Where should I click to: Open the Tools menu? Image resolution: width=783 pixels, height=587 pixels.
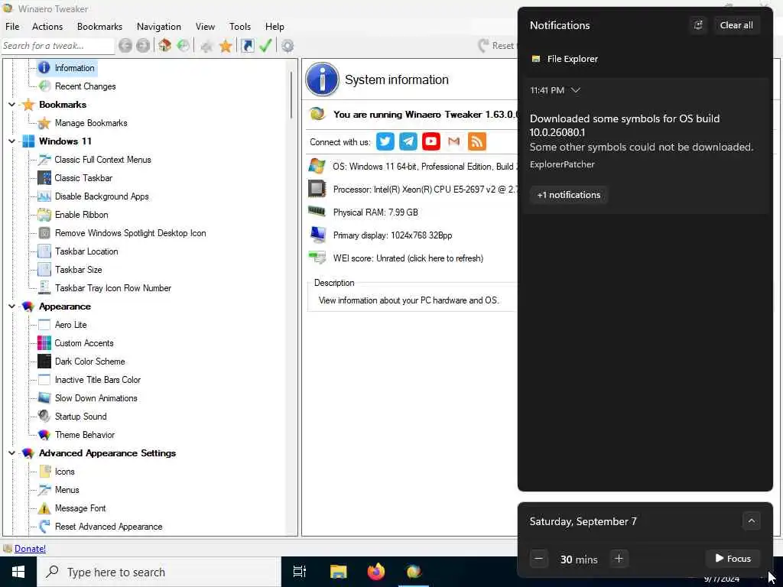[239, 27]
